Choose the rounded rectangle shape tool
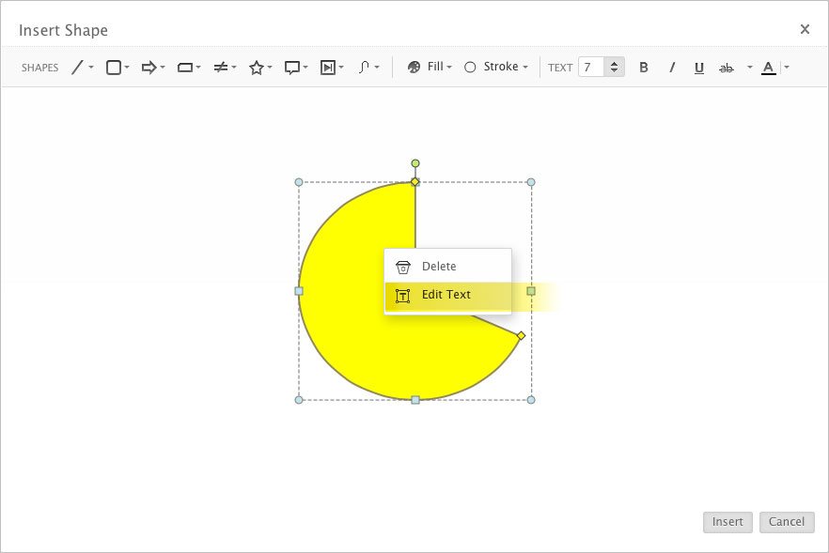The height and width of the screenshot is (553, 829). 114,68
